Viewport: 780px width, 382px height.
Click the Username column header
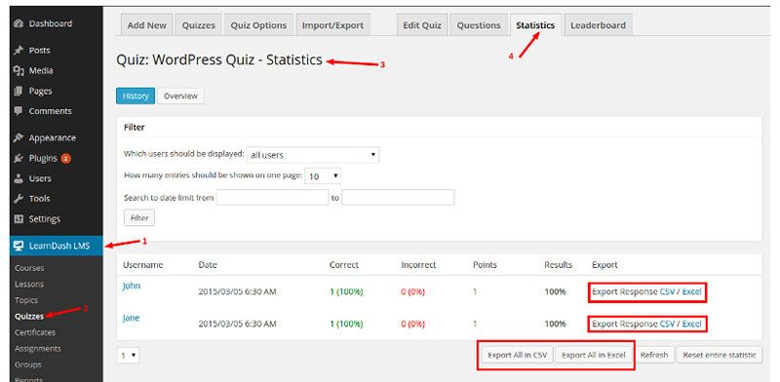tap(143, 265)
